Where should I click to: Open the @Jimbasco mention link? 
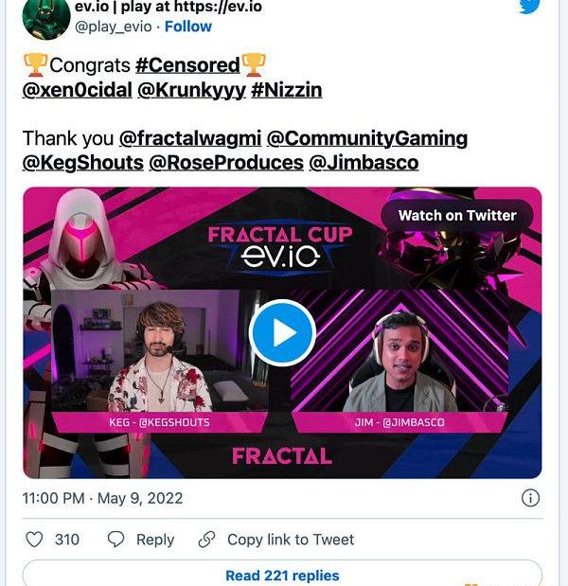point(364,163)
